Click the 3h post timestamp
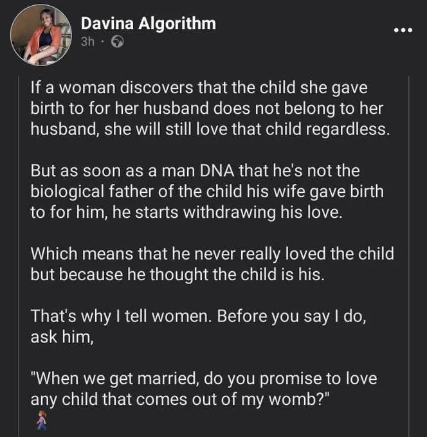Viewport: 427px width, 437px height. pos(87,42)
